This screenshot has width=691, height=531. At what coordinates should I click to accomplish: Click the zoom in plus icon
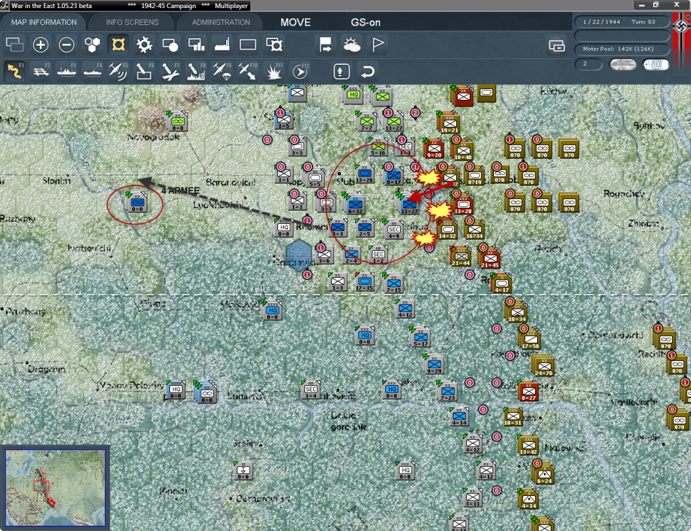pos(40,45)
